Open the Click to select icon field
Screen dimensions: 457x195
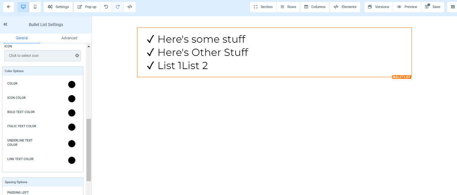(42, 56)
